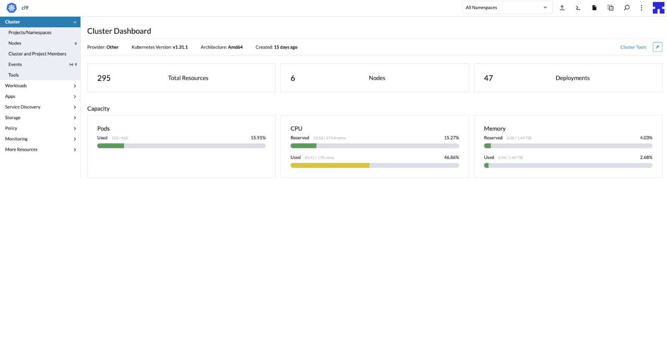667x348 pixels.
Task: Open resource search magnifier icon
Action: 627,8
